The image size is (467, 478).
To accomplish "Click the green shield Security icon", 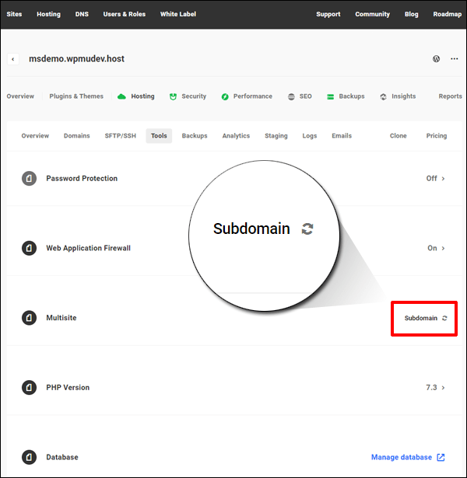I will pyautogui.click(x=173, y=96).
